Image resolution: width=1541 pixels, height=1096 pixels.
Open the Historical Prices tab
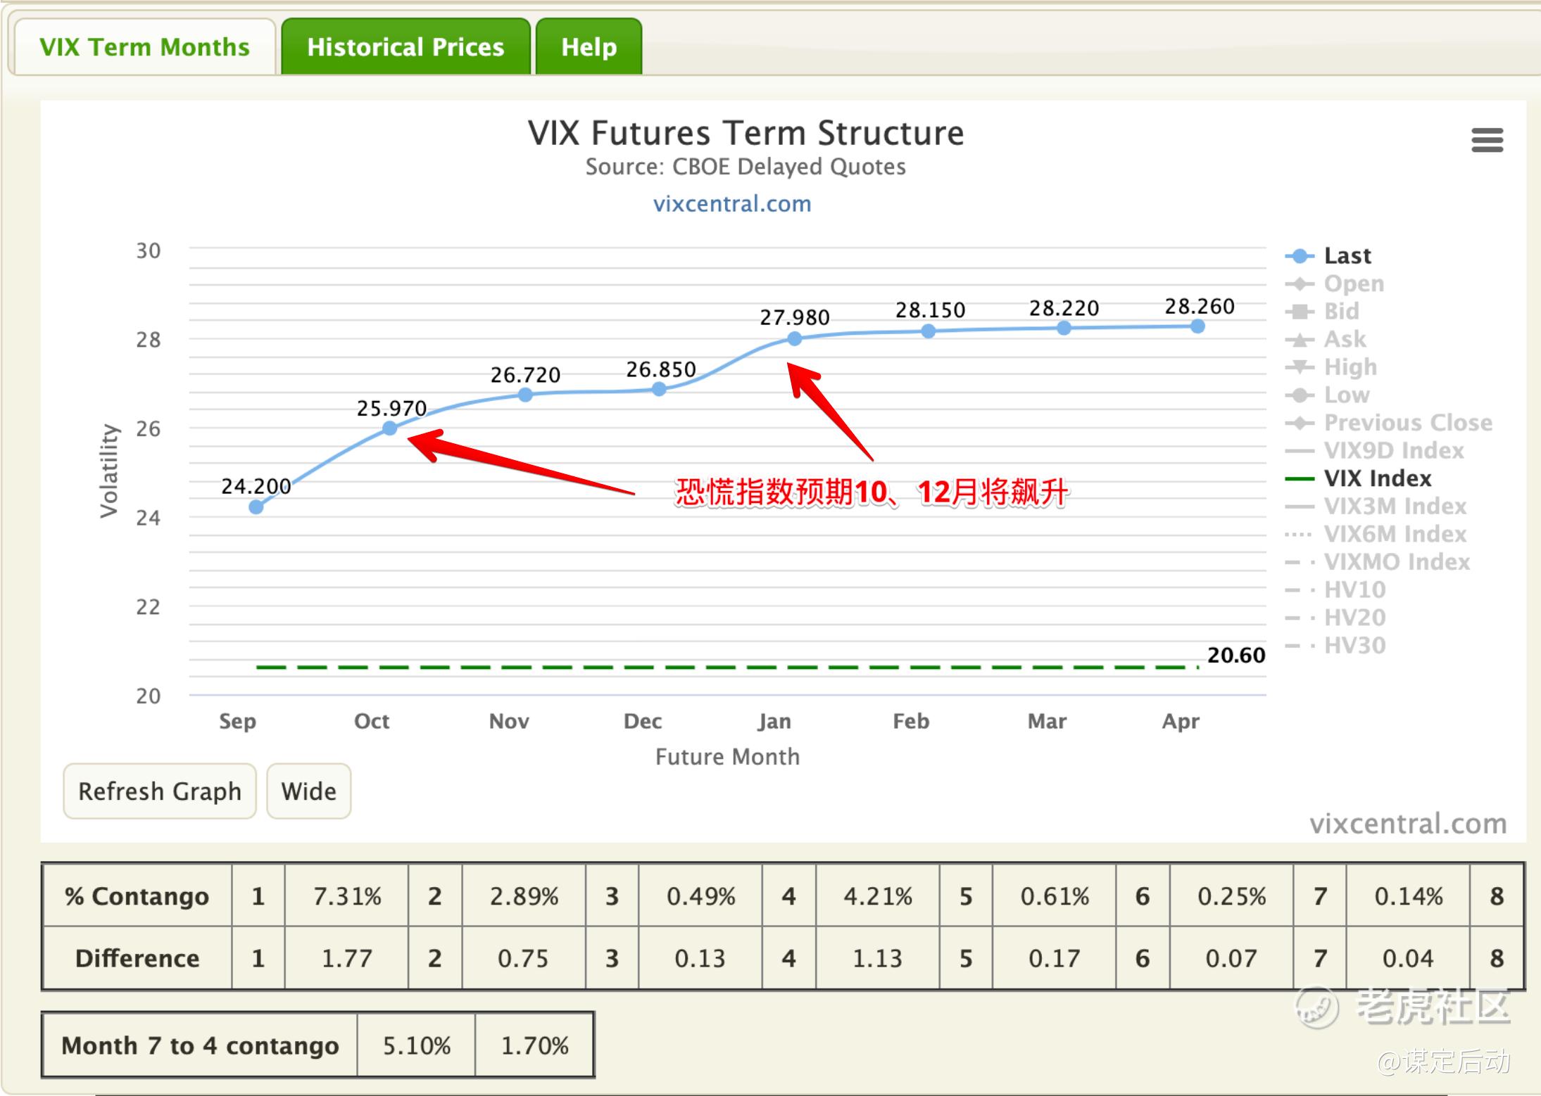pyautogui.click(x=405, y=47)
